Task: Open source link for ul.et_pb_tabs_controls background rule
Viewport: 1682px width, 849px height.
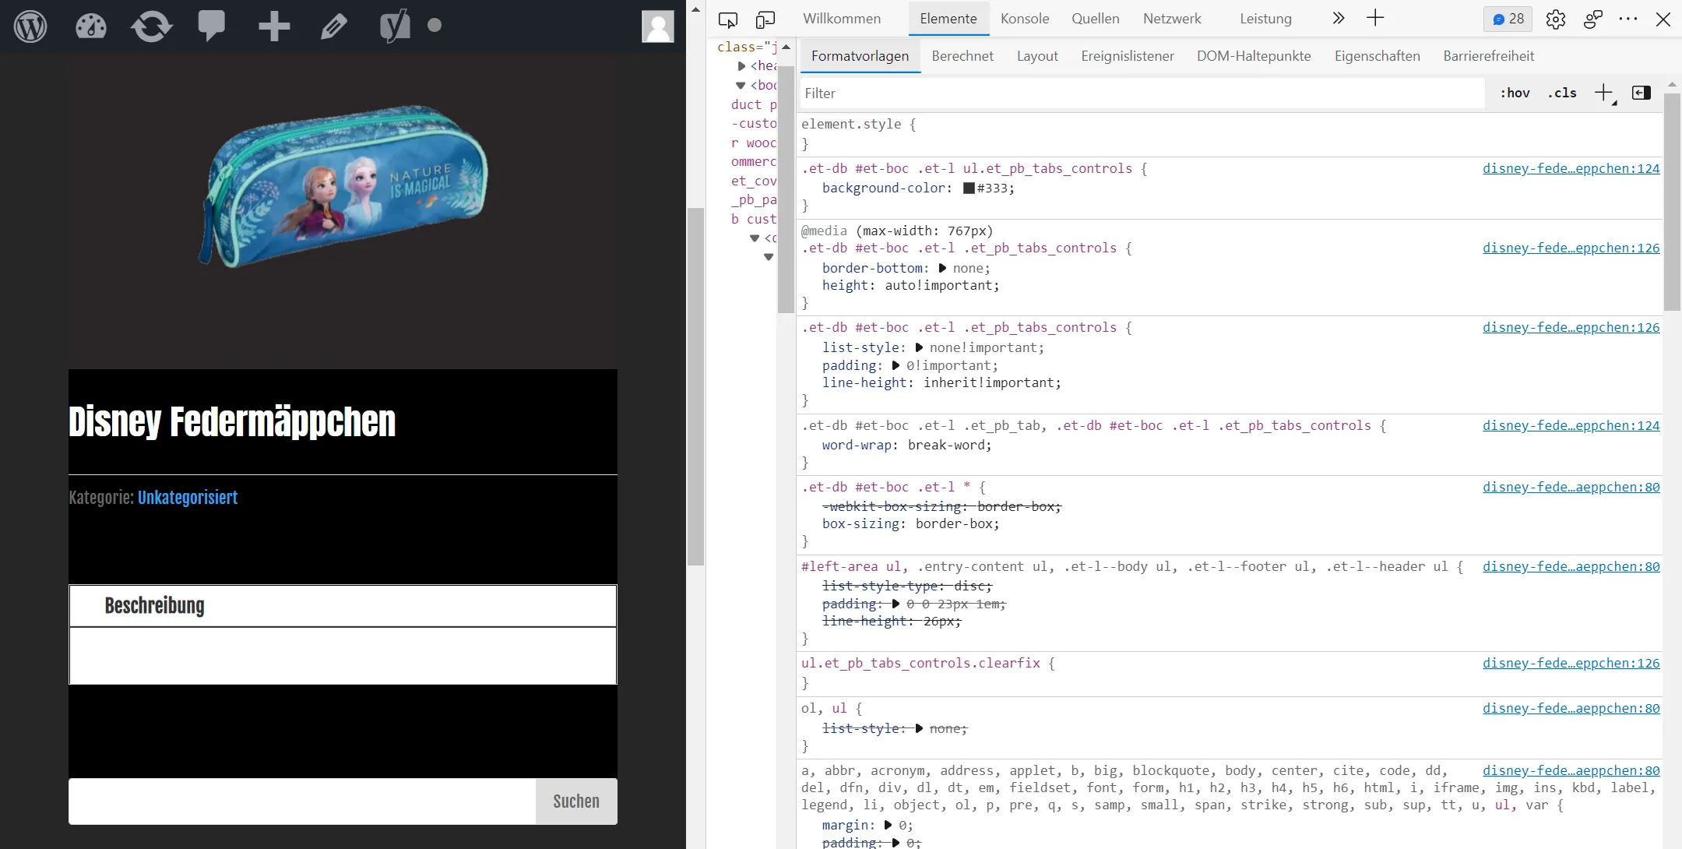Action: pos(1571,168)
